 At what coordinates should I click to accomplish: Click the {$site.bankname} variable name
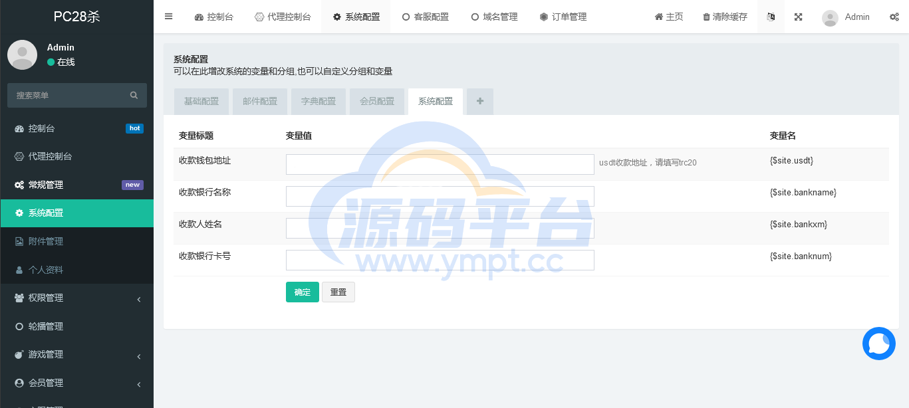(x=803, y=193)
